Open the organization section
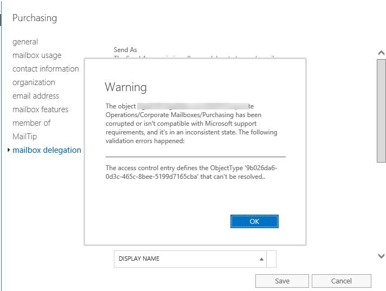The image size is (386, 291). pos(34,82)
